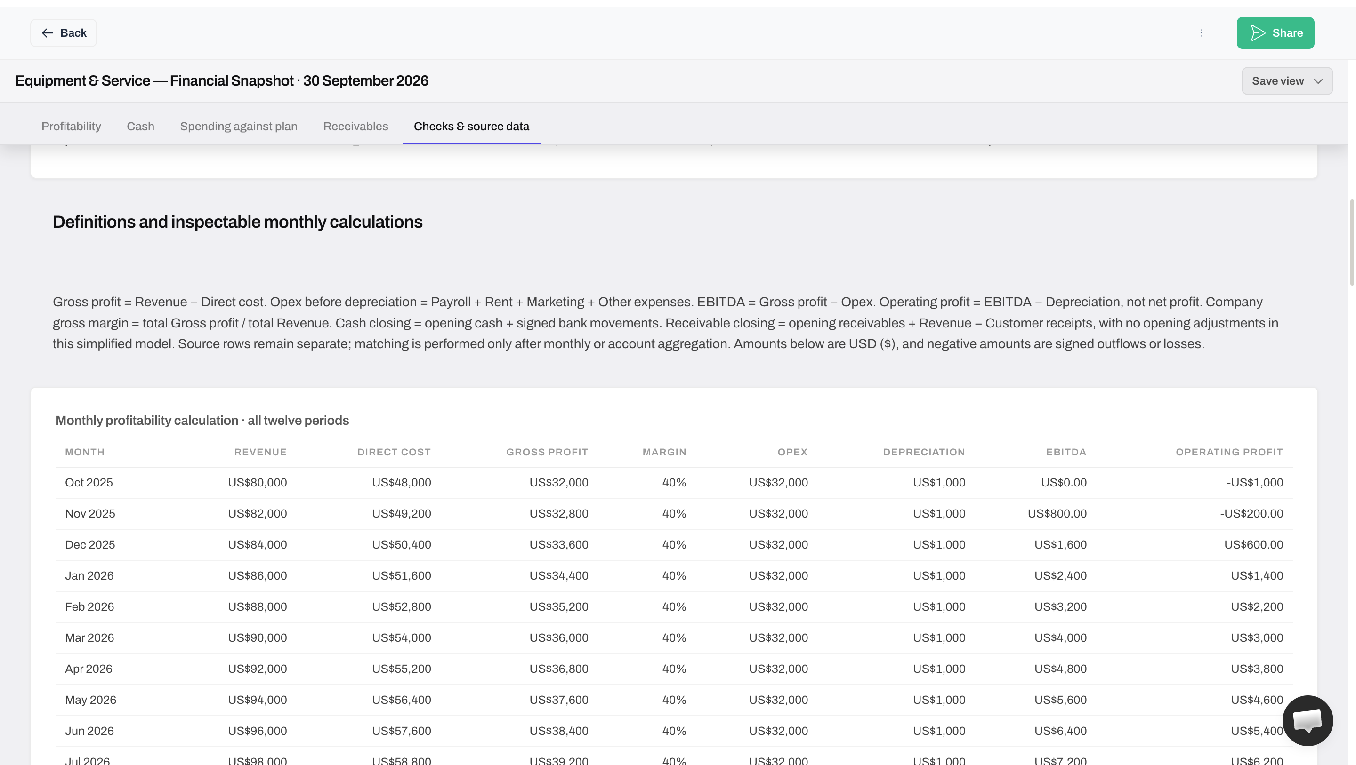Viewport: 1356px width, 765px height.
Task: Click Nov 2025 revenue US$82,000
Action: point(258,513)
